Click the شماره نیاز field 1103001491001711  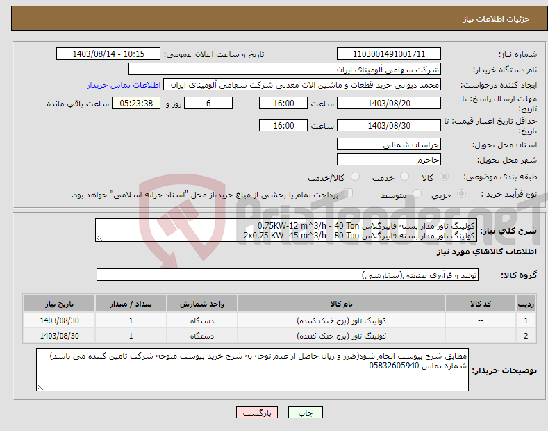389,54
